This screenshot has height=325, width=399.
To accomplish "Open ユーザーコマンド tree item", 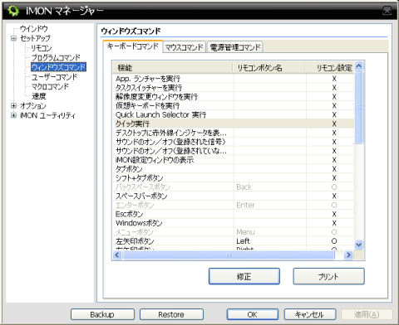I will pyautogui.click(x=54, y=76).
